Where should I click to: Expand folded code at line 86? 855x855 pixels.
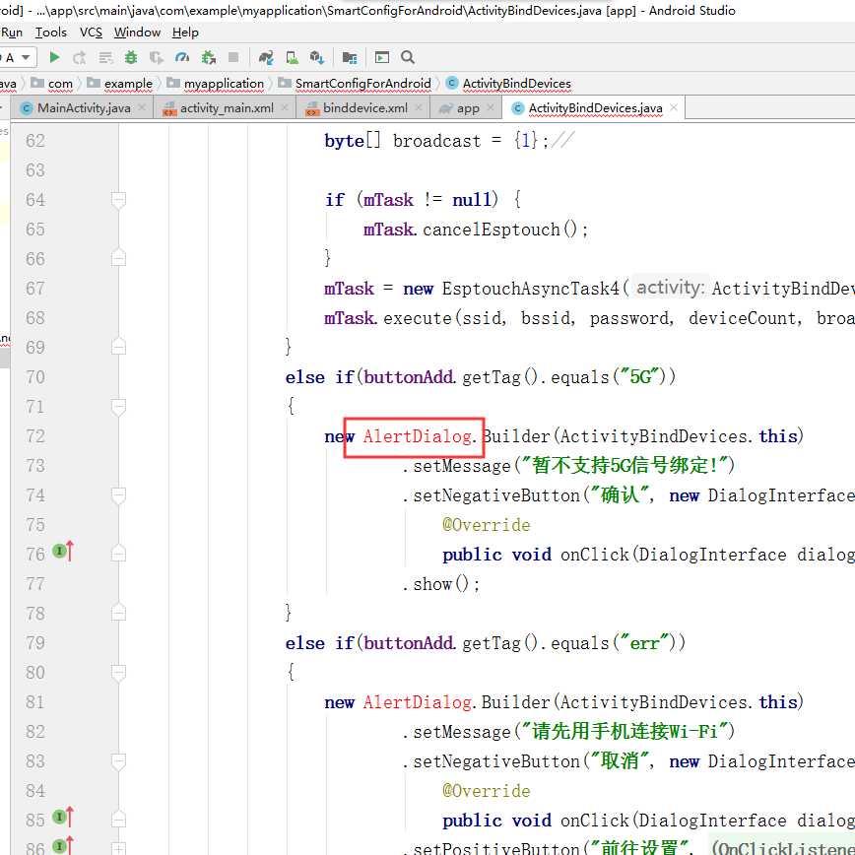pyautogui.click(x=118, y=848)
